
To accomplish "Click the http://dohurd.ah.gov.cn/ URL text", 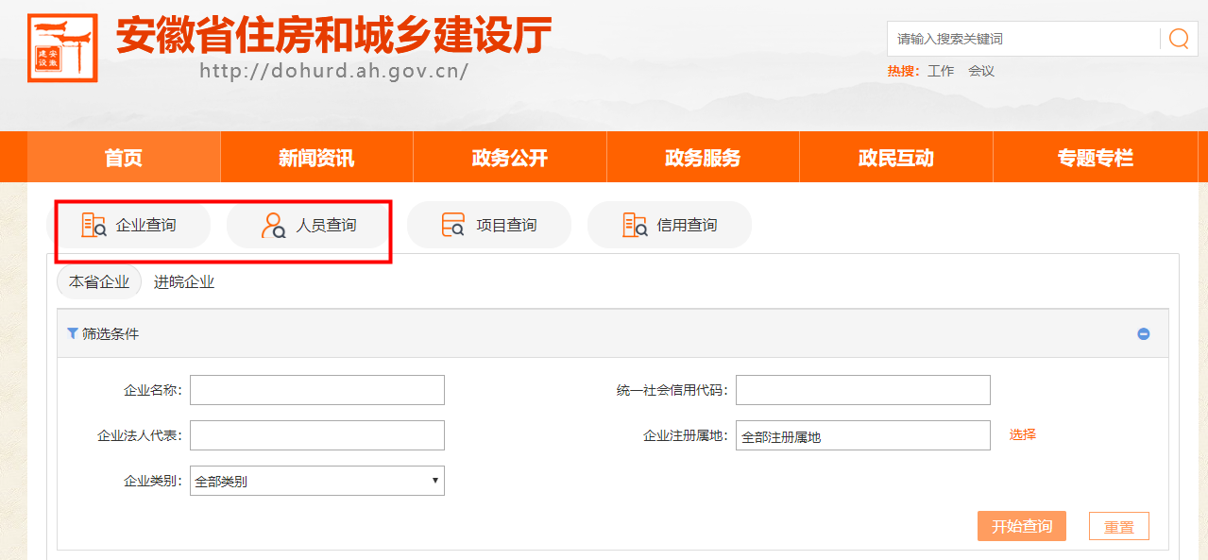I will tap(334, 71).
